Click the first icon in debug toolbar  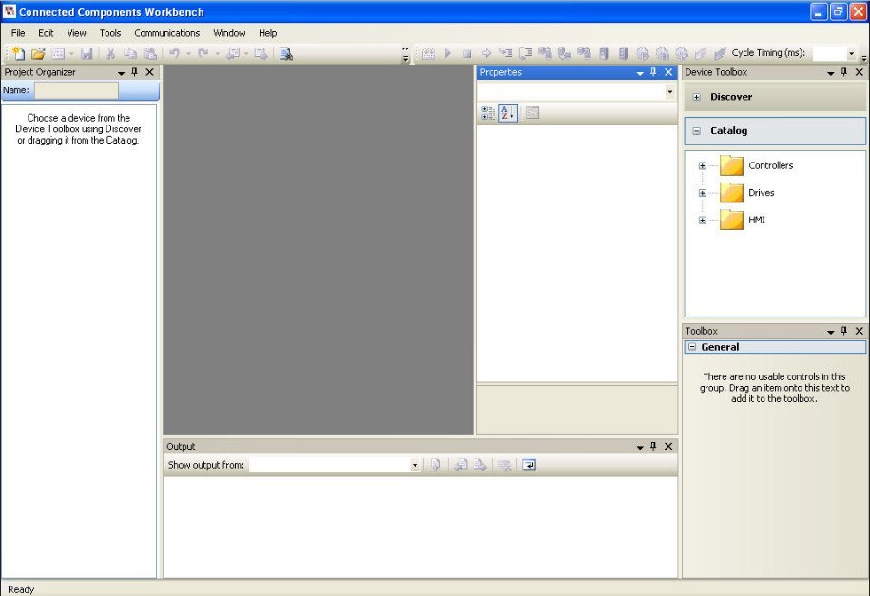(428, 53)
